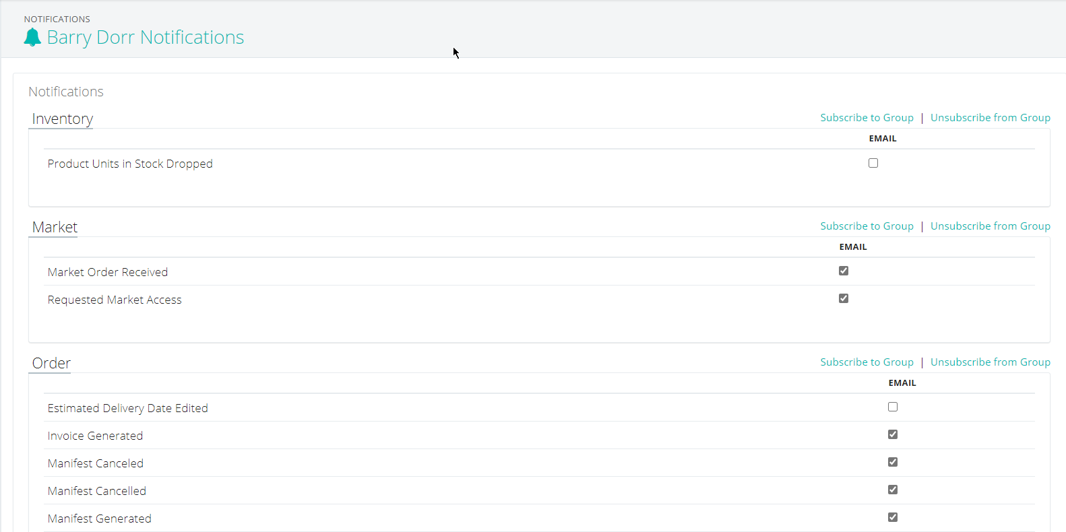This screenshot has height=532, width=1066.
Task: Enable email for Product Units in Stock Dropped
Action: (873, 163)
